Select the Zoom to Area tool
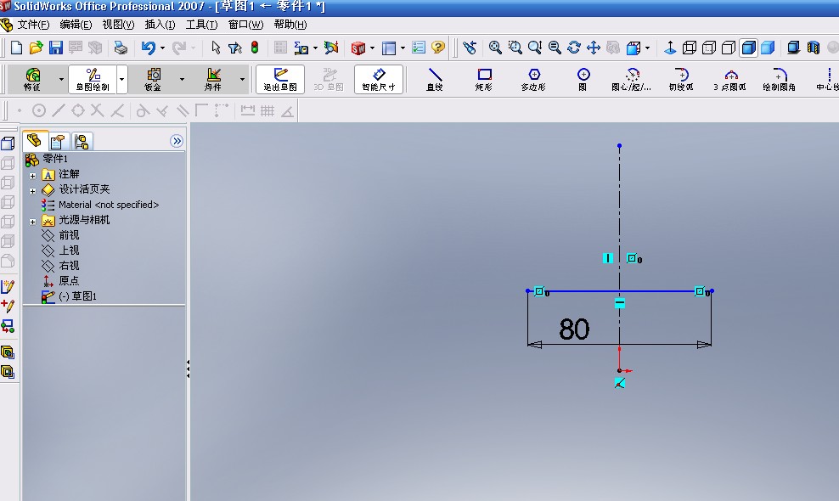This screenshot has width=839, height=501. click(x=515, y=48)
